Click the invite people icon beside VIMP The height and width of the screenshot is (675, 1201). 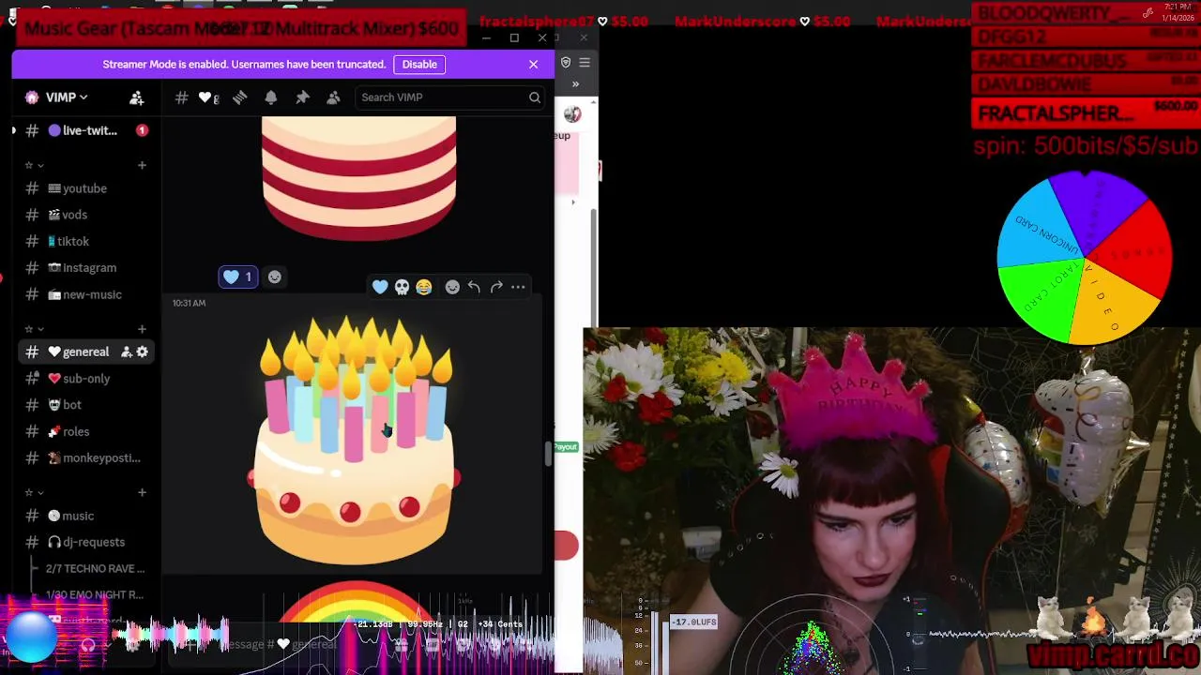(x=137, y=97)
